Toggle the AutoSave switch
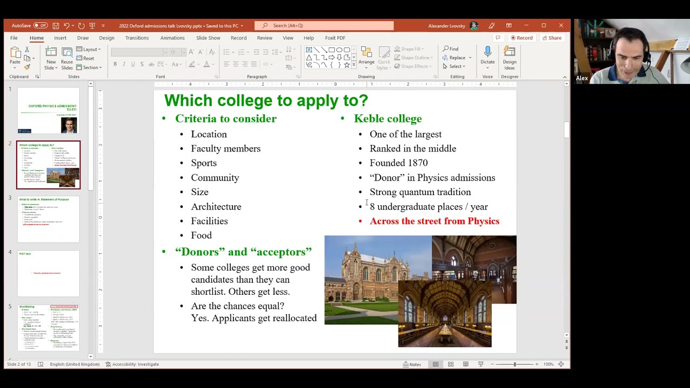The image size is (690, 388). [40, 25]
